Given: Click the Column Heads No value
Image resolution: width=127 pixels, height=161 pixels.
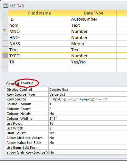Looking at the screenshot, I should [88, 114].
